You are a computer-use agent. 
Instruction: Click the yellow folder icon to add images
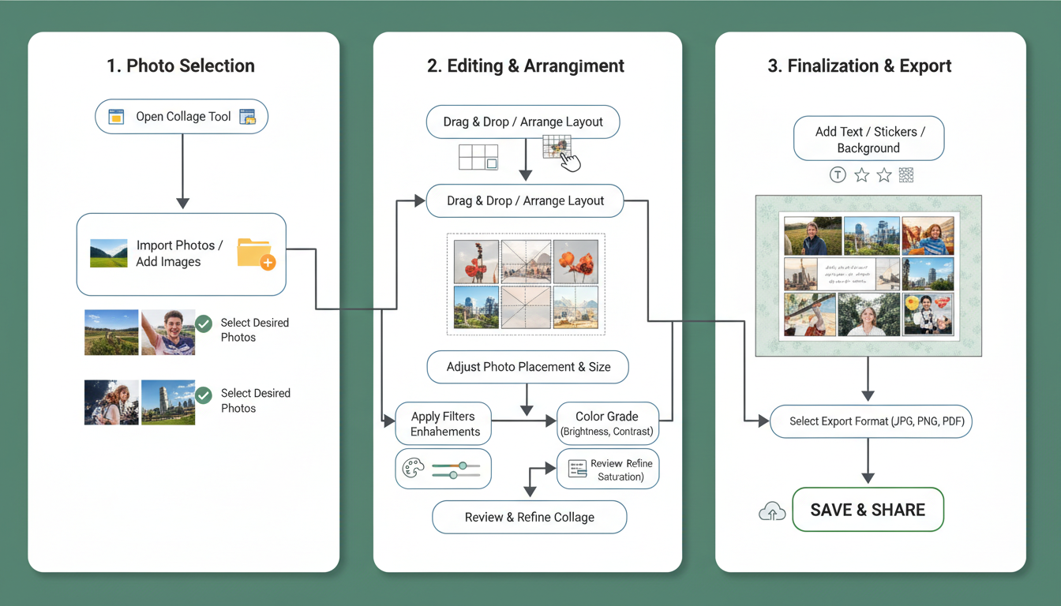[x=255, y=254]
